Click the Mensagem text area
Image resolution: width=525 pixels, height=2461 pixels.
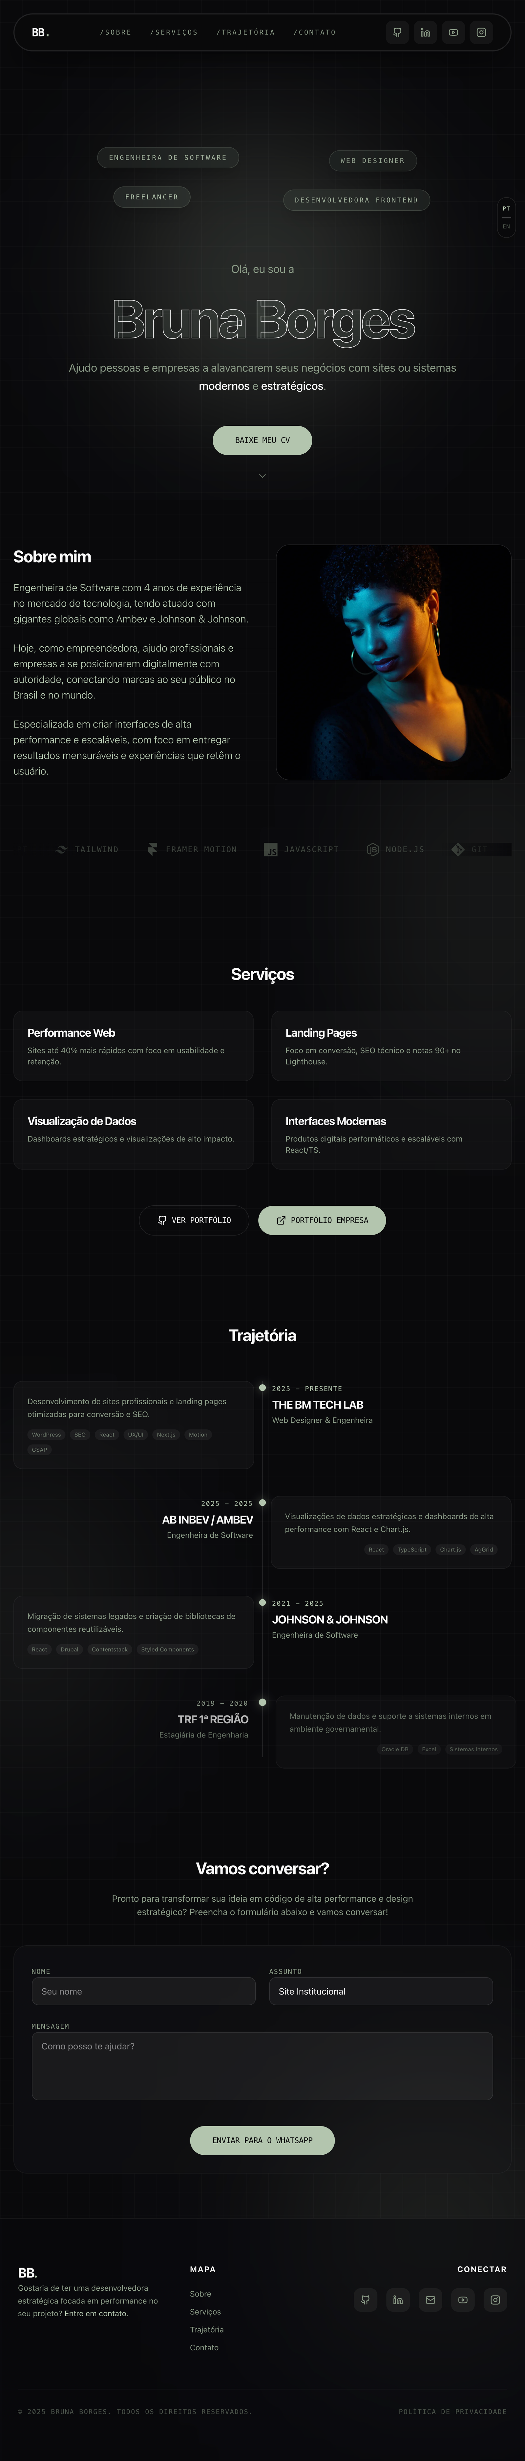click(262, 2065)
